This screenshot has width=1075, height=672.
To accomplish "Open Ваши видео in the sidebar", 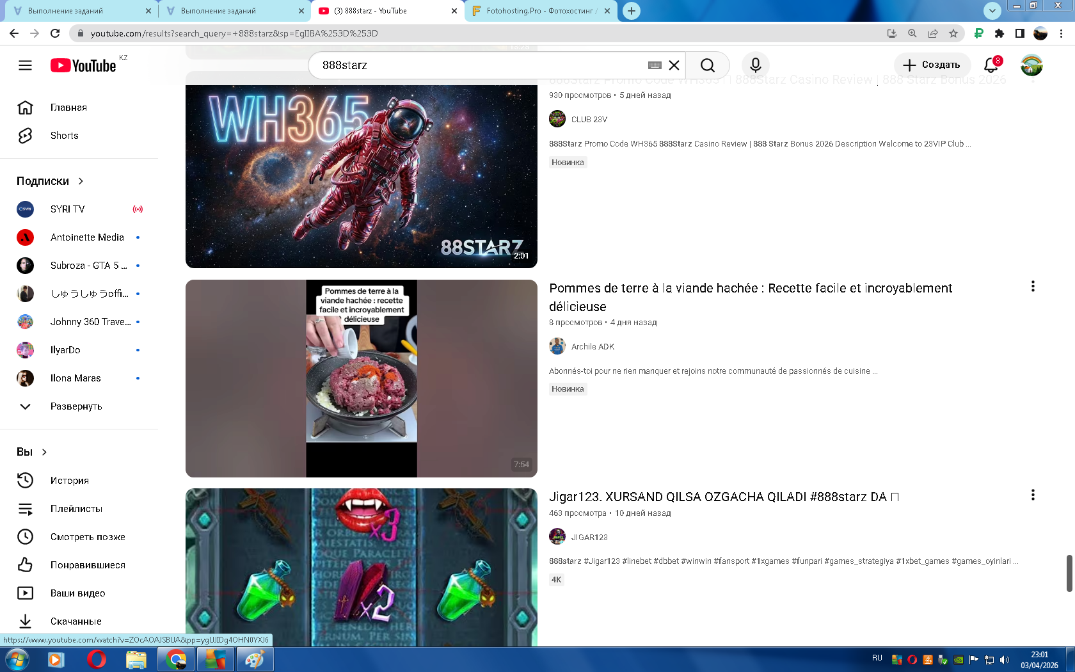I will click(x=79, y=593).
